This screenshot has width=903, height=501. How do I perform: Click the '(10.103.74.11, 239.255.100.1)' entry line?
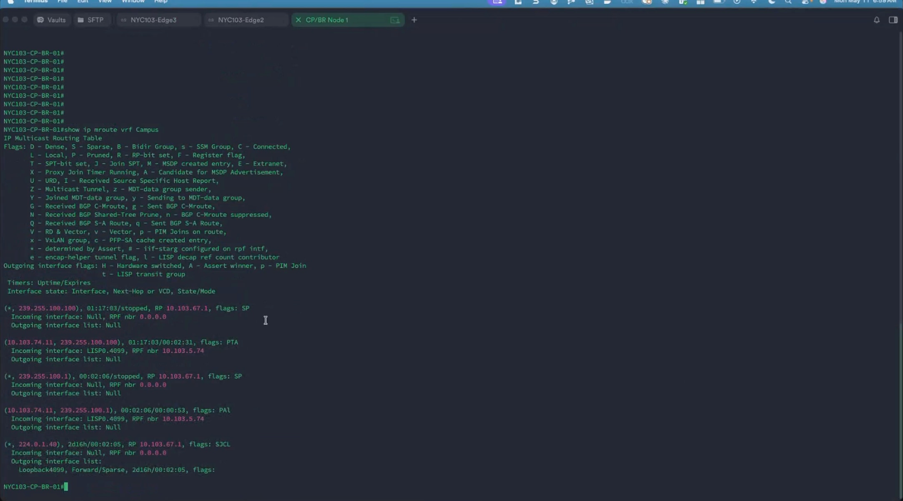(117, 410)
